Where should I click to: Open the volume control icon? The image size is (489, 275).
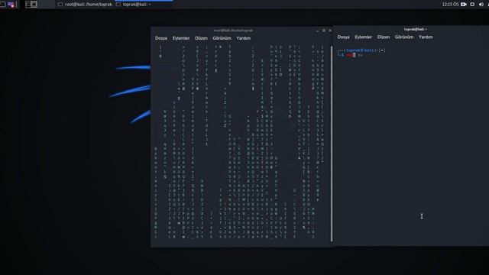point(481,5)
